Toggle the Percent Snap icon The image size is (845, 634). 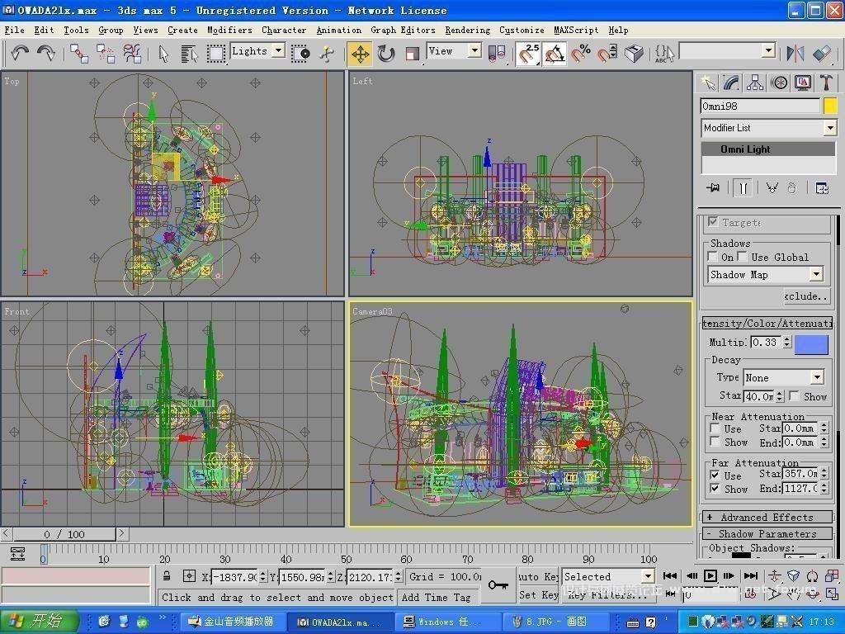581,54
